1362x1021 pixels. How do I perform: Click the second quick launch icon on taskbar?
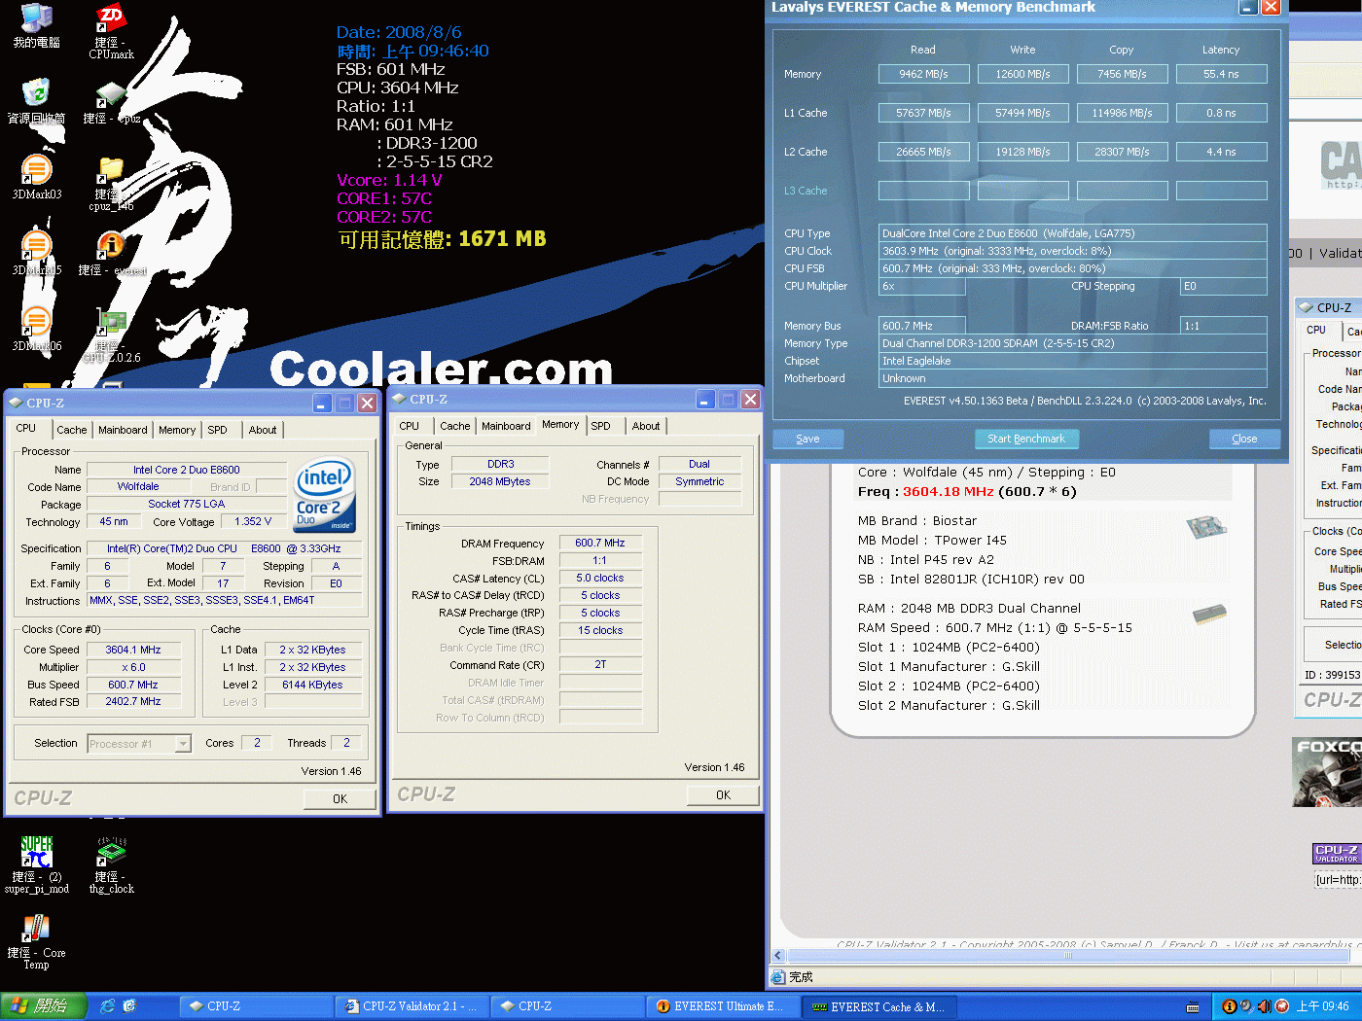129,1006
